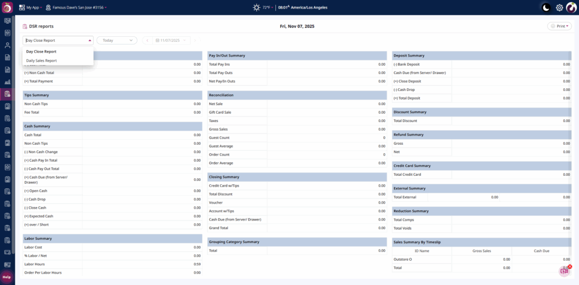Image resolution: width=579 pixels, height=285 pixels.
Task: Open the chat widget icon at bottom right
Action: pos(564,271)
